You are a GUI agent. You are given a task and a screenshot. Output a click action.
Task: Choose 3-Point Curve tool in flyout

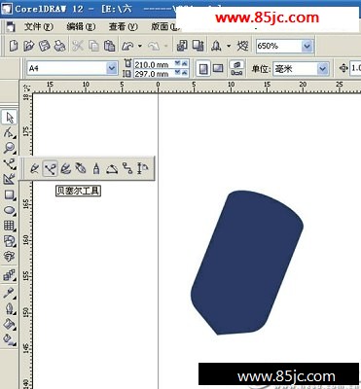112,168
